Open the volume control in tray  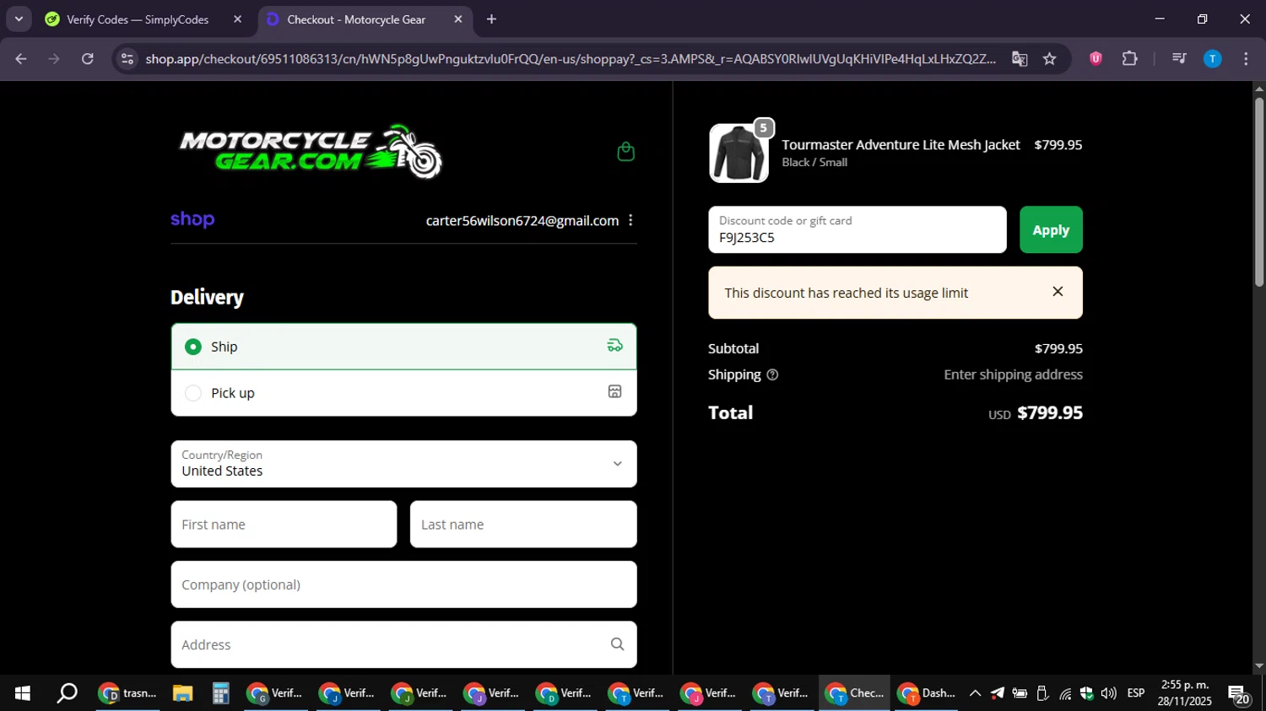(x=1108, y=693)
